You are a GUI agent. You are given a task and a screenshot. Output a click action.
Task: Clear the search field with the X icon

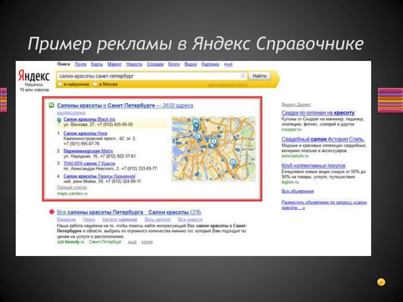point(242,76)
